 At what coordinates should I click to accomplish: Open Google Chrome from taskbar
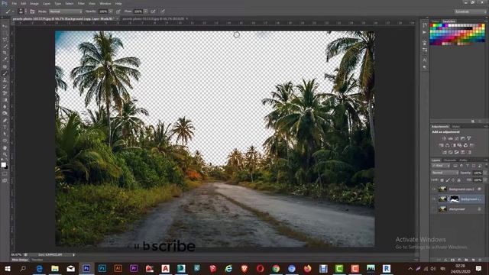coord(276,268)
